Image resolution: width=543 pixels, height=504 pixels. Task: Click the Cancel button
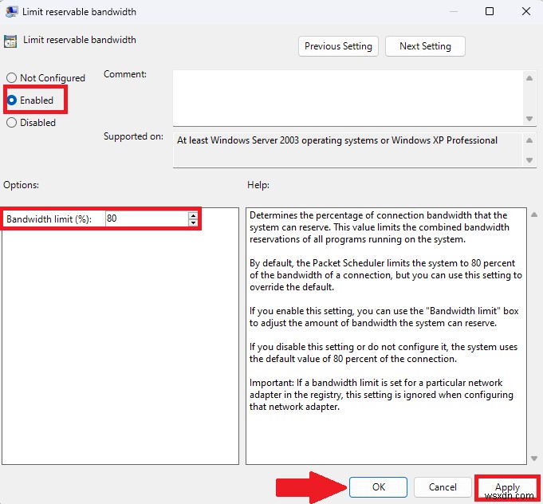[x=443, y=487]
